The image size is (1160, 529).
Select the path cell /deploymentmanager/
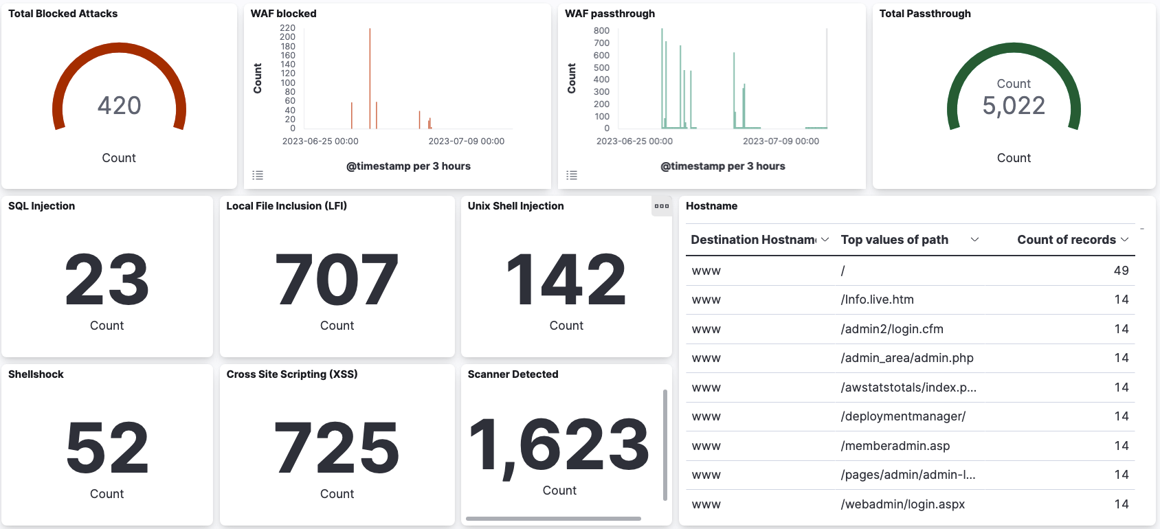click(903, 416)
